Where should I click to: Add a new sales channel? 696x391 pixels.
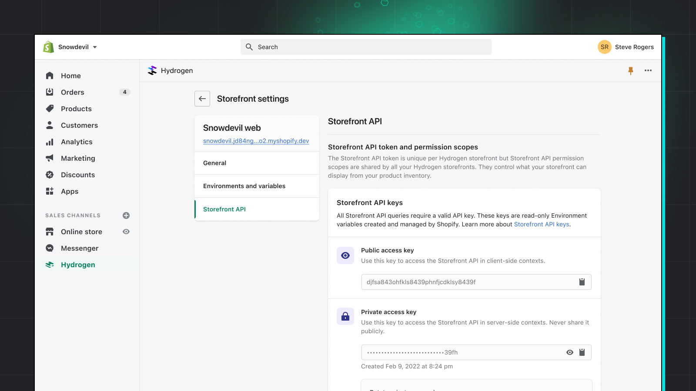(x=126, y=215)
